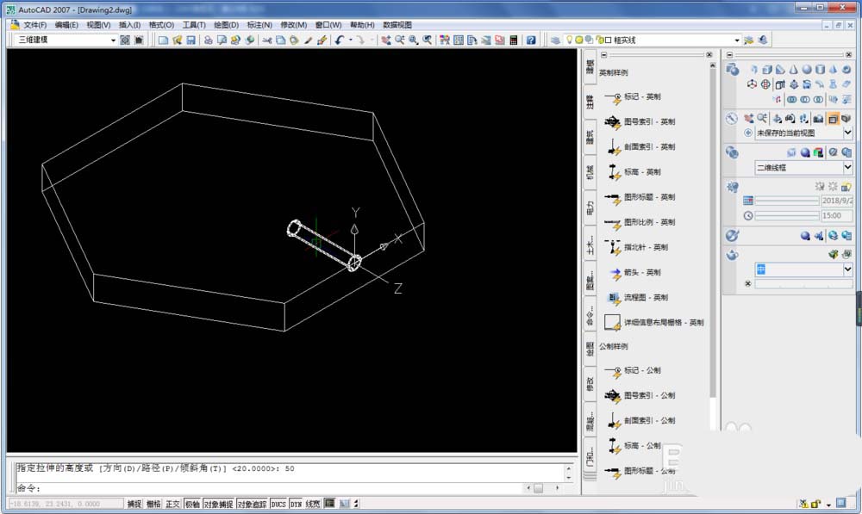Insert the 指北针 - 英制 tool palette block

[646, 247]
